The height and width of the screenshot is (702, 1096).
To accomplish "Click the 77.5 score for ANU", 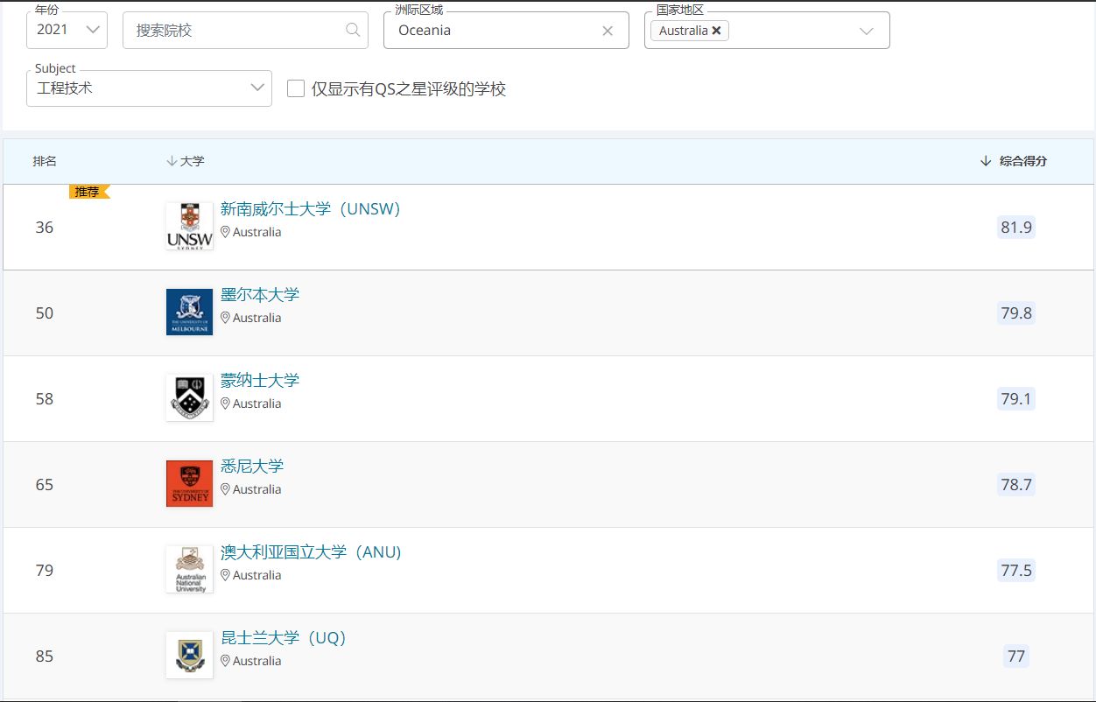I will tap(1016, 571).
